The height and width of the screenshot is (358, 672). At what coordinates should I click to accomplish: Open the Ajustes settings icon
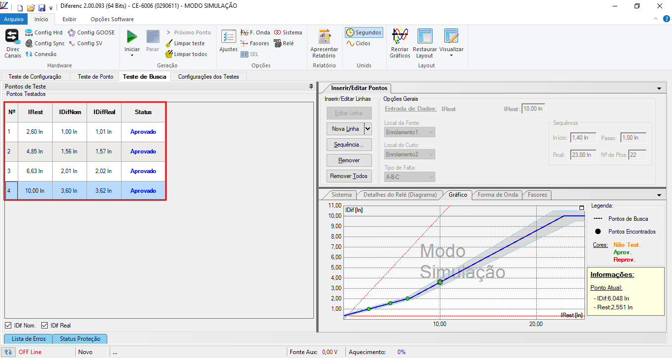click(228, 37)
